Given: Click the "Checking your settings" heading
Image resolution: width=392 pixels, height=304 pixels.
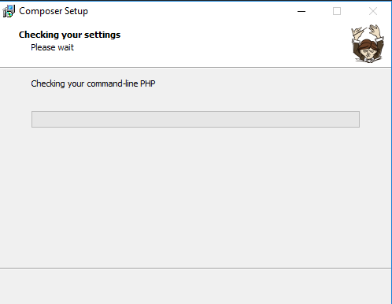Looking at the screenshot, I should [69, 35].
